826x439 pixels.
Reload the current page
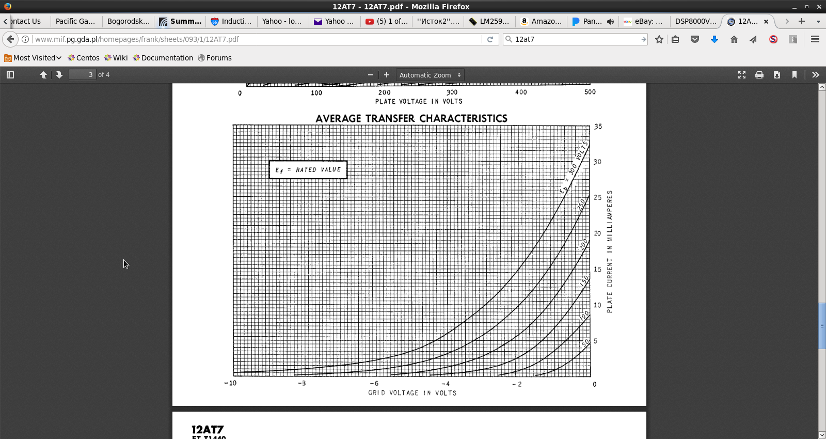490,39
